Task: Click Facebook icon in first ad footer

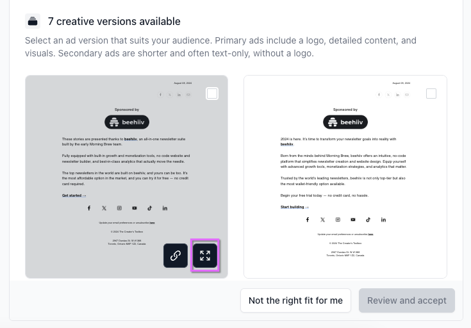Action: tap(89, 208)
